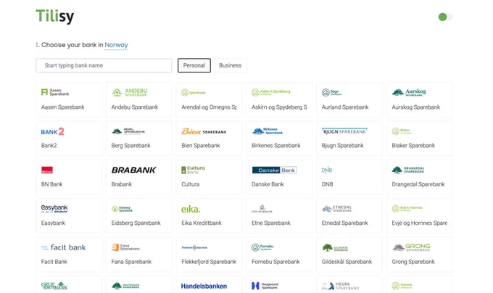This screenshot has width=493, height=293.
Task: Choose 'Bien Sparebank' name text
Action: coord(201,146)
